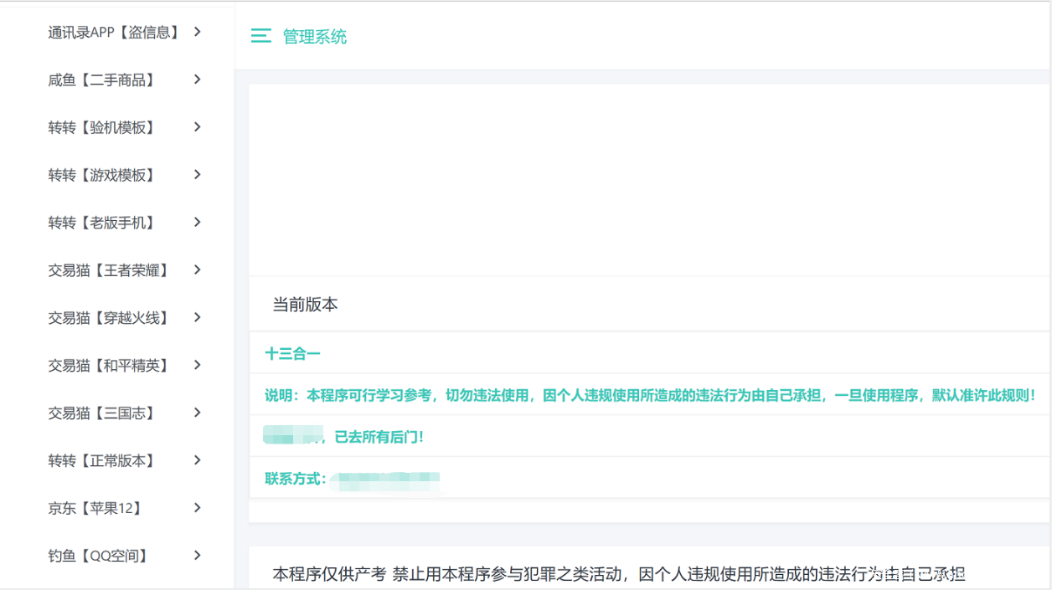Expand the arrow next to 交易猫【三国志】

[197, 413]
